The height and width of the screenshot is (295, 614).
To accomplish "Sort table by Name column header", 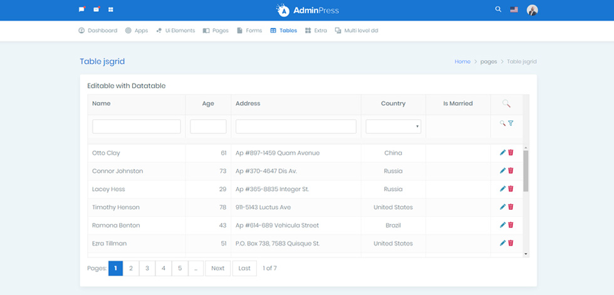I will [x=137, y=104].
